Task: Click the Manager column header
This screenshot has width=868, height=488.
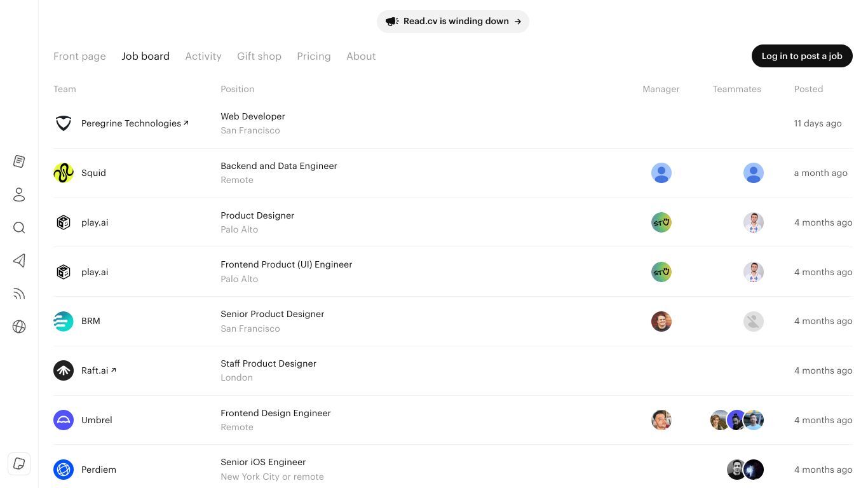Action: pos(661,89)
